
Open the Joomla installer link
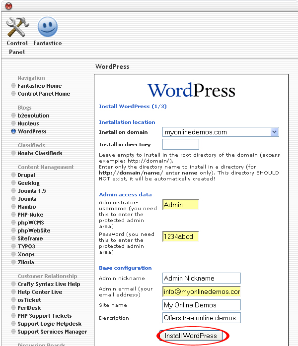point(27,199)
